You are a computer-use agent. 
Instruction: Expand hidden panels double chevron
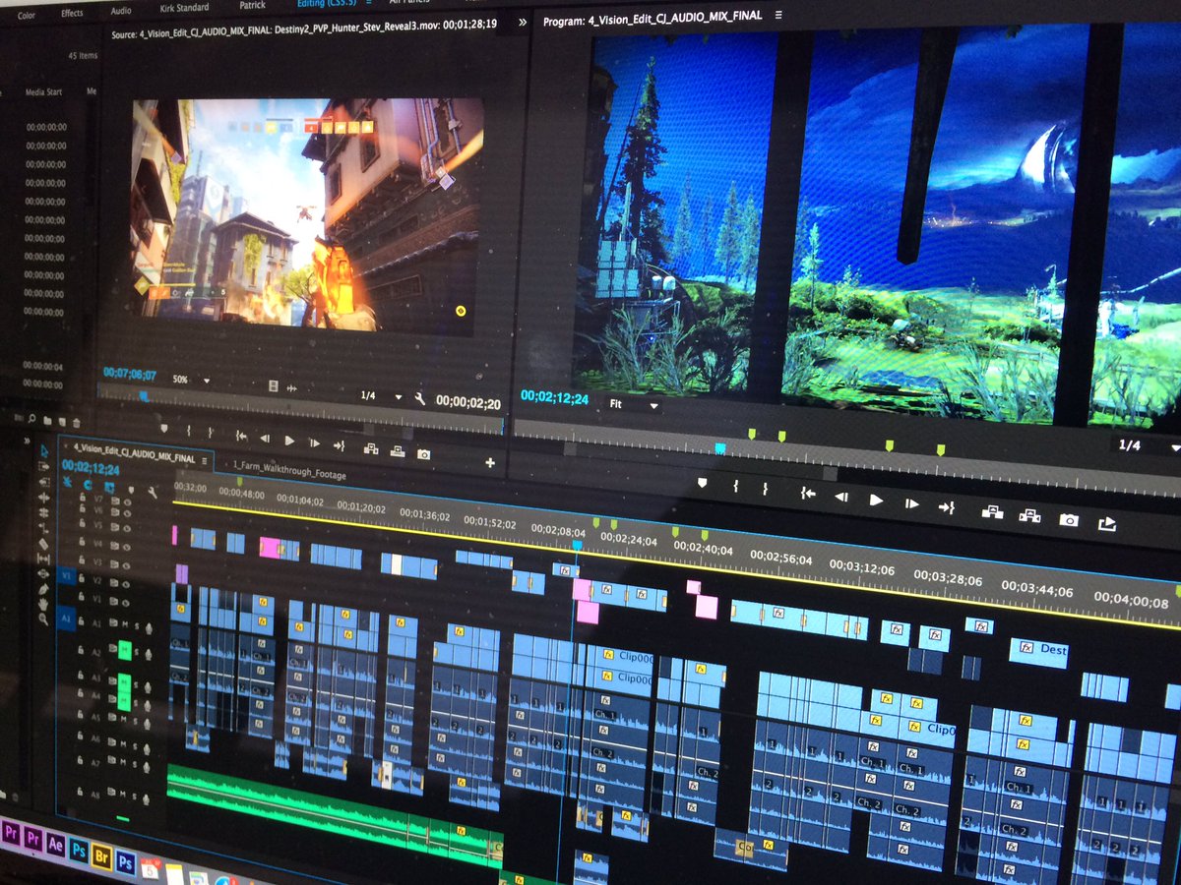522,21
